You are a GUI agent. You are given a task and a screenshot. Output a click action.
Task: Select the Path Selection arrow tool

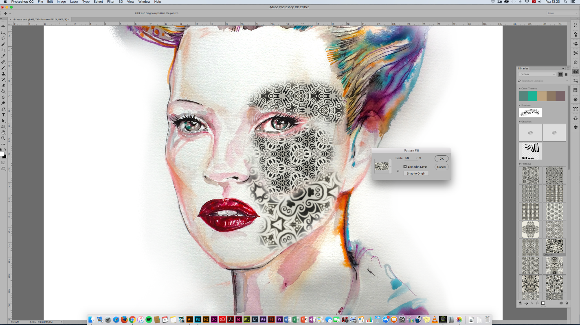pyautogui.click(x=4, y=121)
